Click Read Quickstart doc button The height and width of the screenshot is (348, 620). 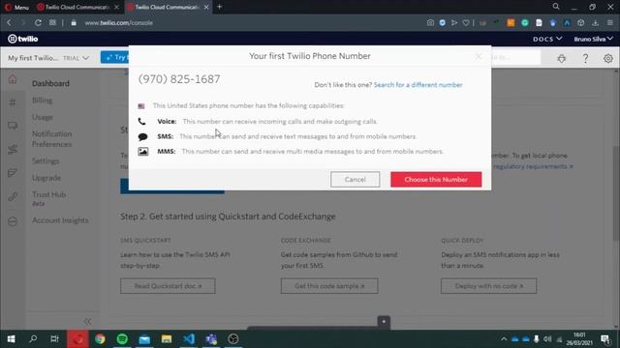point(168,286)
